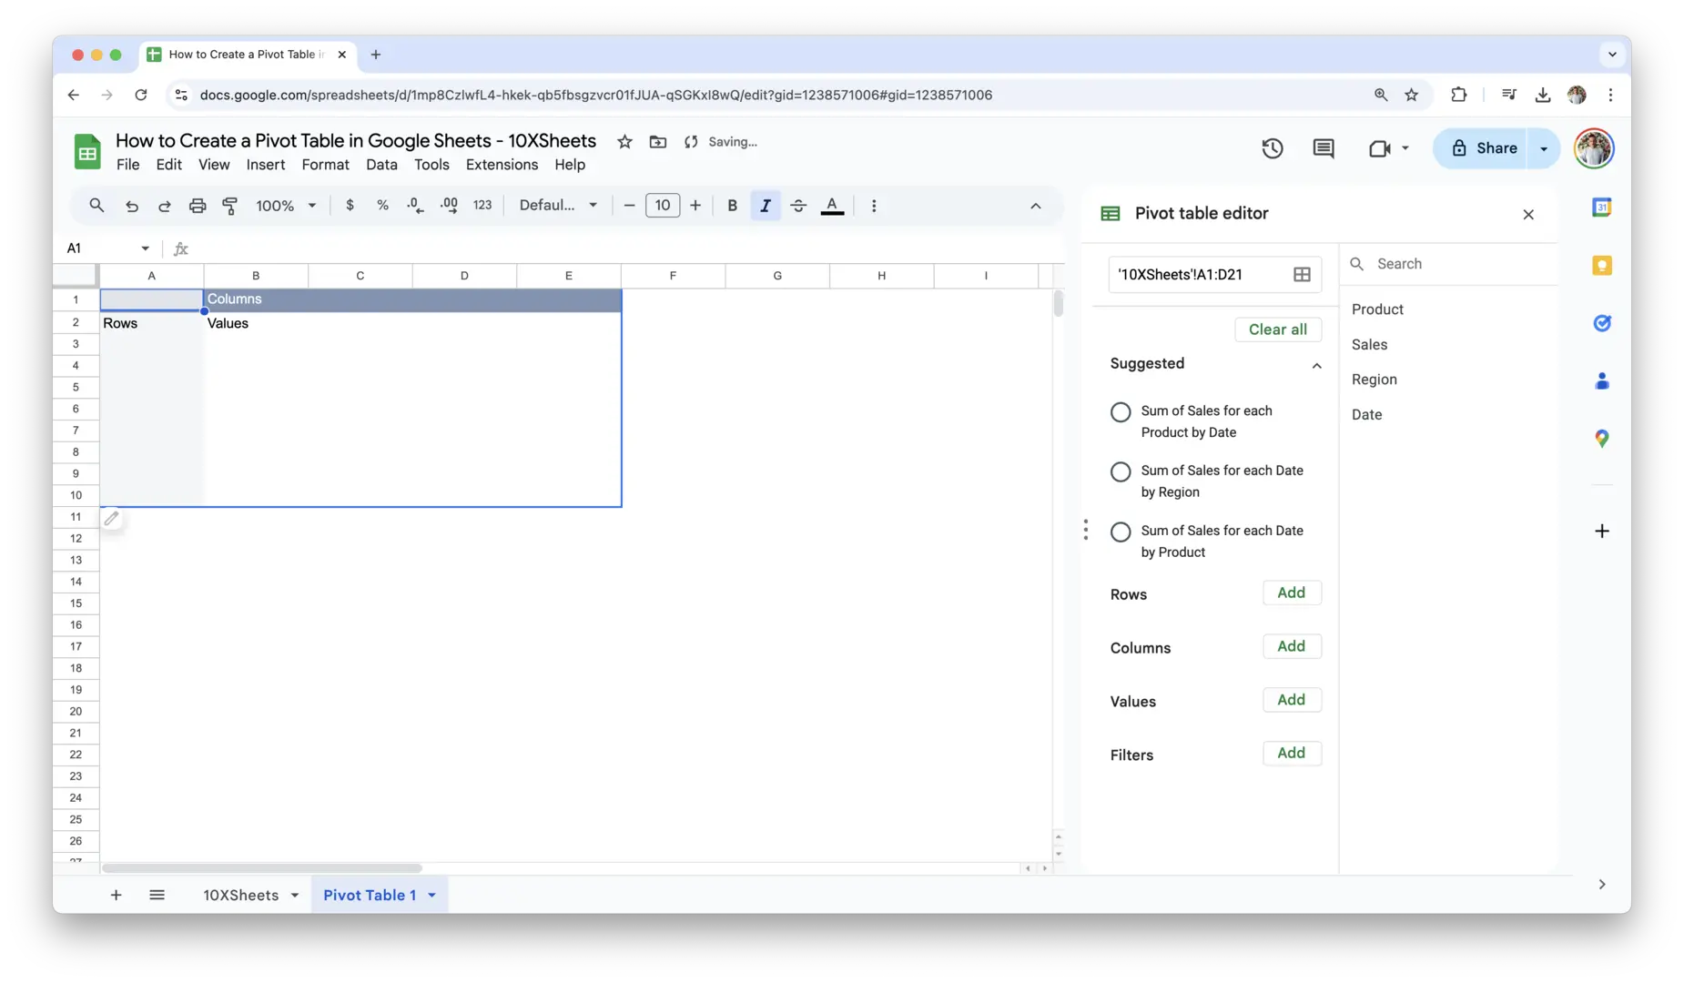Select Sum of Sales for each Product by Date
Screen dimensions: 1684x983
(x=1121, y=412)
